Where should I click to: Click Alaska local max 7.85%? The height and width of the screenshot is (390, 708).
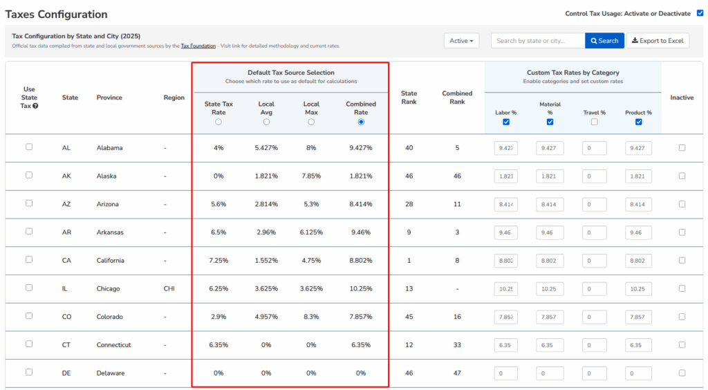[311, 176]
